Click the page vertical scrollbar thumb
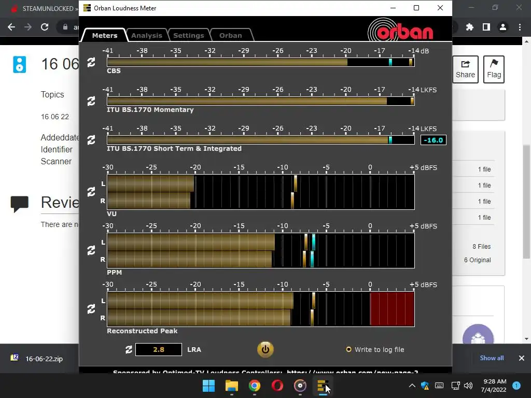 [x=526, y=202]
